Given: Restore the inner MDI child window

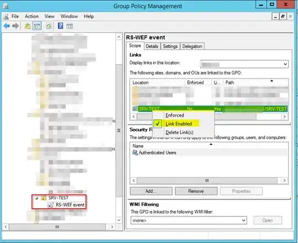Looking at the screenshot, I should pyautogui.click(x=283, y=17).
